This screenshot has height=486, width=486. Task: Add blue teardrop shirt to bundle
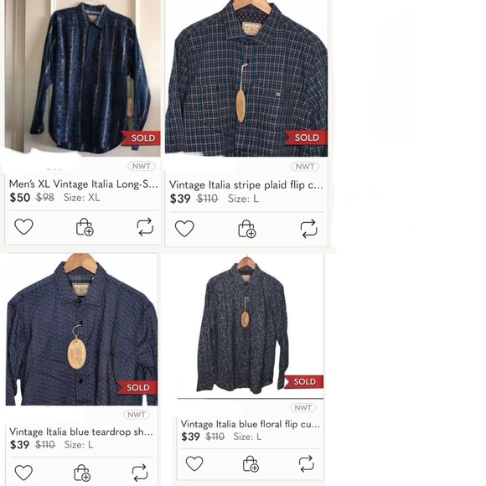(x=82, y=473)
